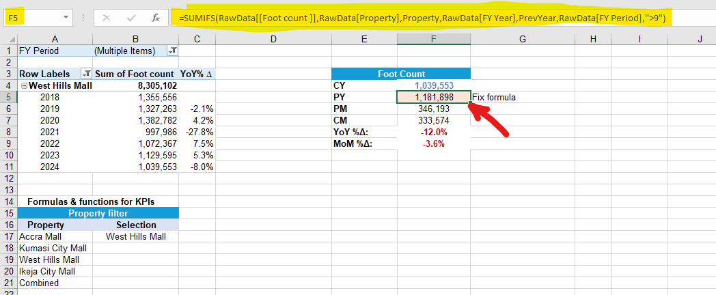Click the Property filter blue header
Screen dimensions: 716x295
(x=98, y=213)
